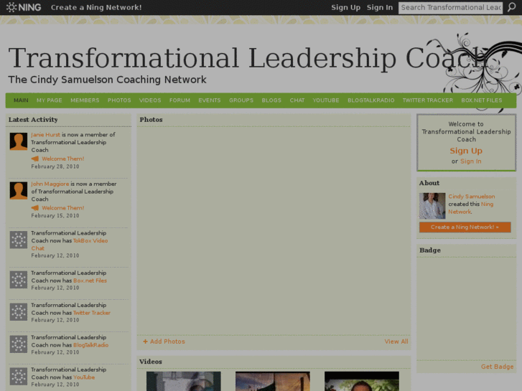Screen dimensions: 522x391
Task: Open the Box.net Files activity link
Action: click(90, 281)
